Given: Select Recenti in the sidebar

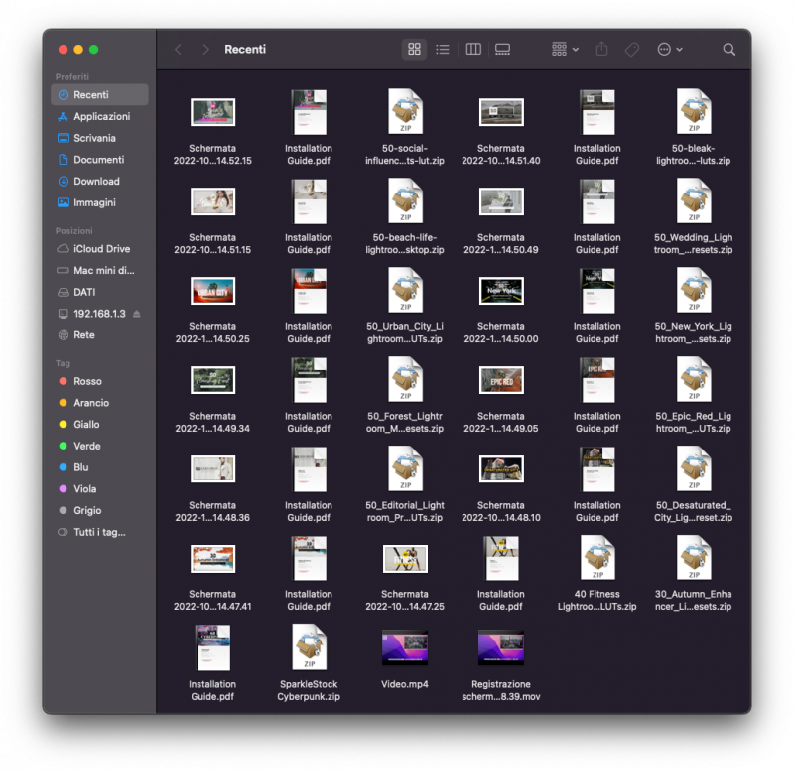Looking at the screenshot, I should pos(100,94).
